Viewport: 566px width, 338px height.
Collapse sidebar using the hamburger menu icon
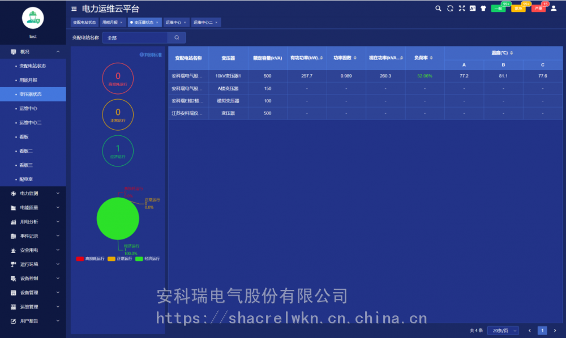click(x=74, y=9)
